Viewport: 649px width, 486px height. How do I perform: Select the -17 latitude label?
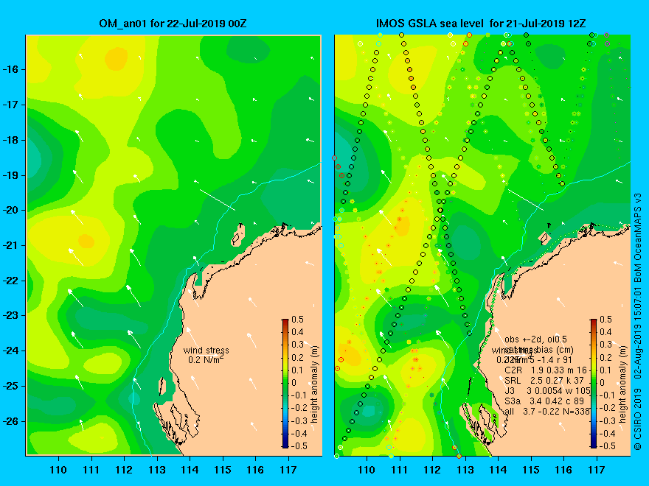pyautogui.click(x=10, y=105)
